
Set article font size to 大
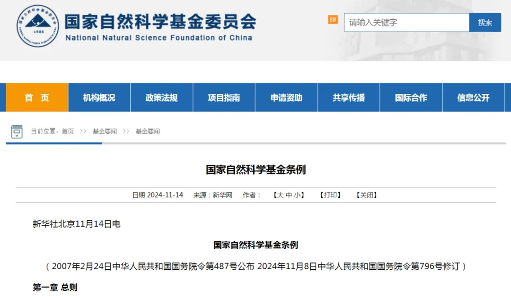280,195
